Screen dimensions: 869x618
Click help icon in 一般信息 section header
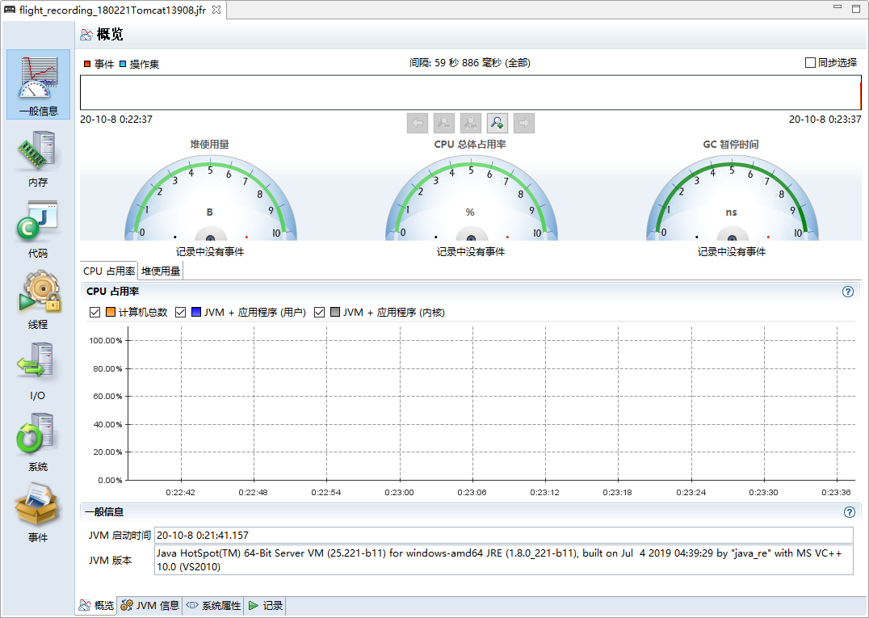click(x=848, y=512)
